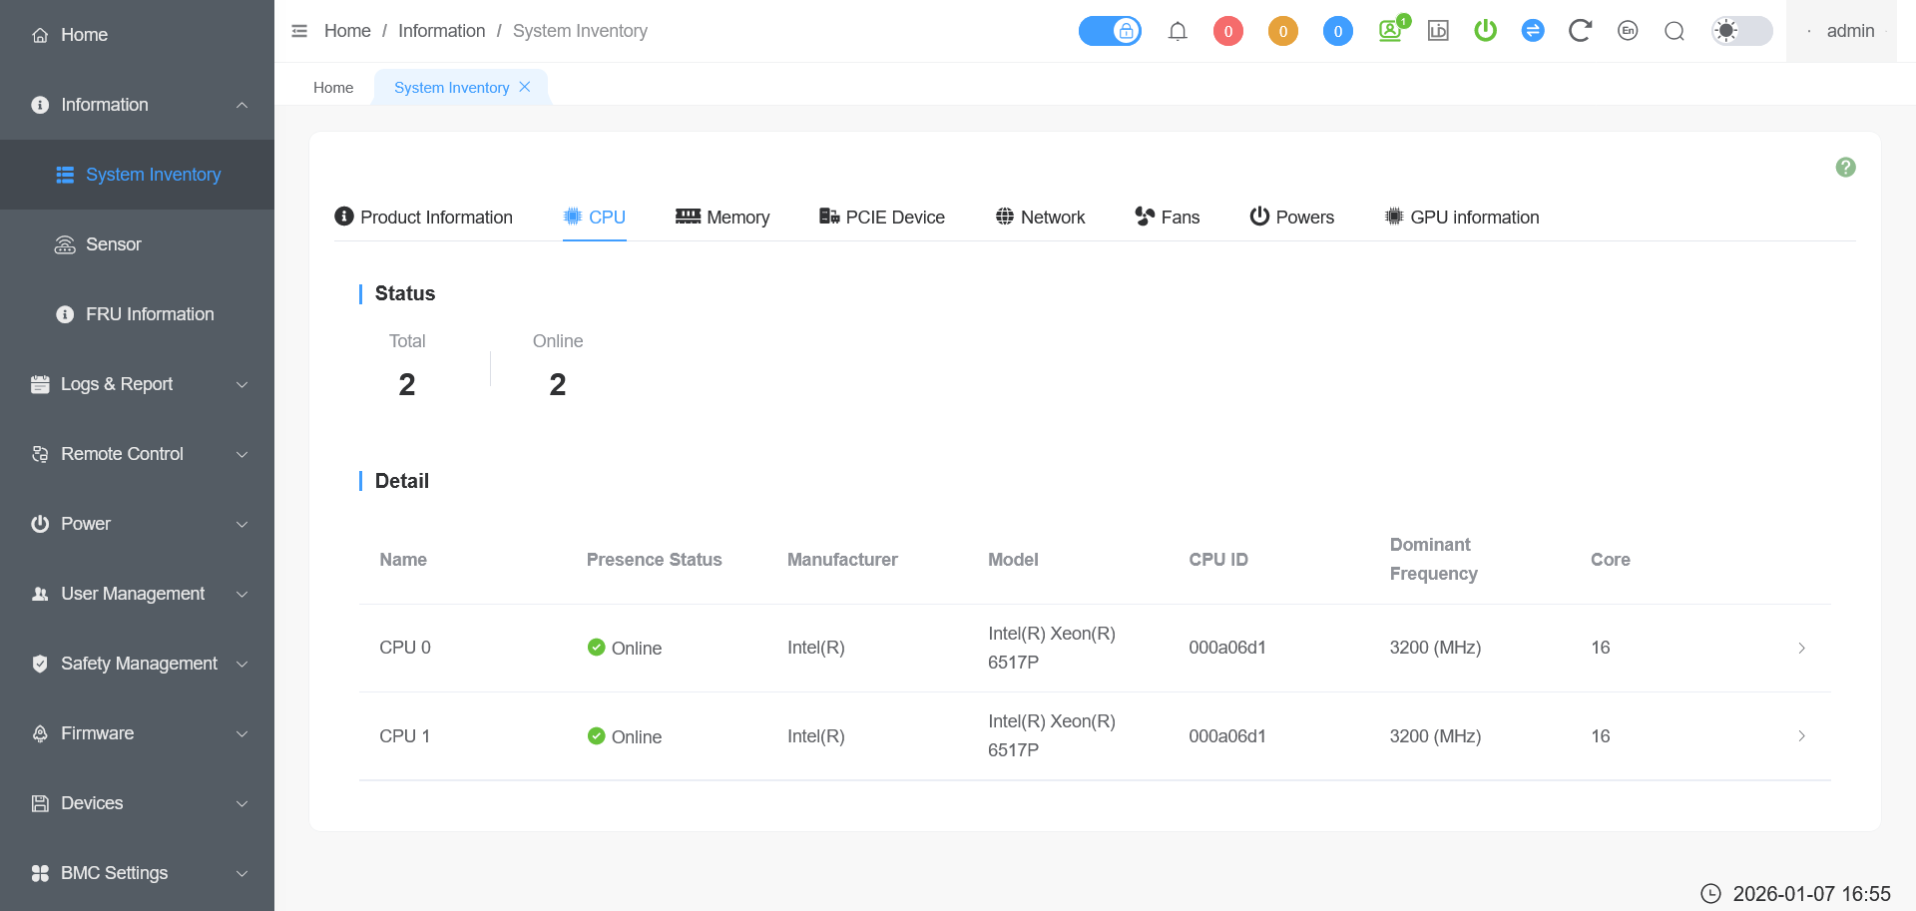Click the online users icon with badge
Screen dimensions: 1916x911
[x=1391, y=30]
